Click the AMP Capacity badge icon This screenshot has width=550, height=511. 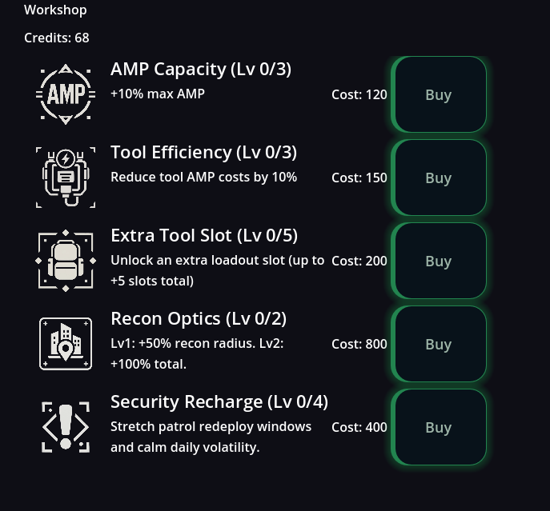point(66,94)
